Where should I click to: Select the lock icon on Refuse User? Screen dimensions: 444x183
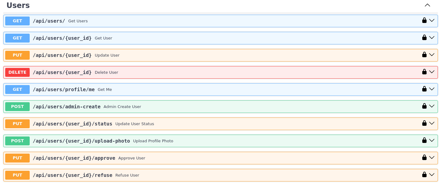tap(424, 174)
